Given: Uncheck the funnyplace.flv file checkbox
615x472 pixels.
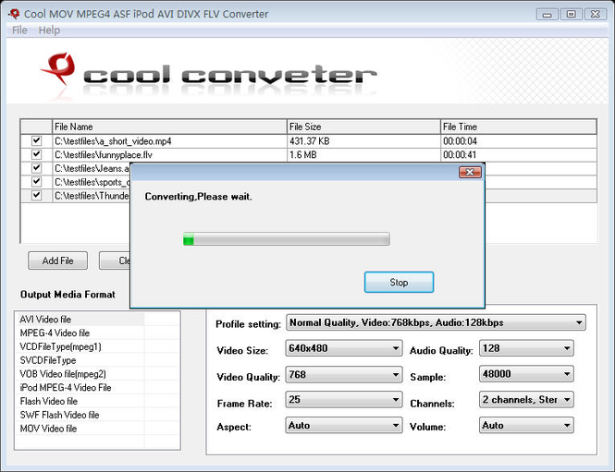Looking at the screenshot, I should click(36, 154).
